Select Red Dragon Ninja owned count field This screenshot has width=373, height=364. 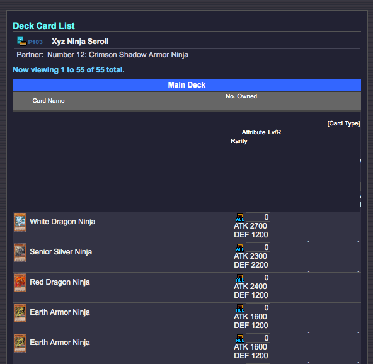(x=258, y=278)
